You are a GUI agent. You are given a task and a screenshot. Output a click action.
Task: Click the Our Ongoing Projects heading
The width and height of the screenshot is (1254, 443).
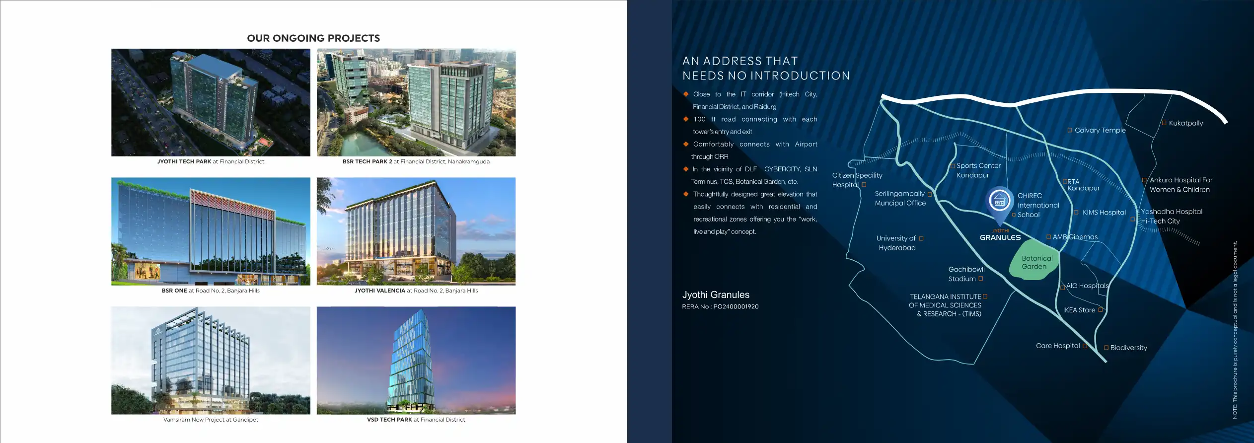pos(313,38)
